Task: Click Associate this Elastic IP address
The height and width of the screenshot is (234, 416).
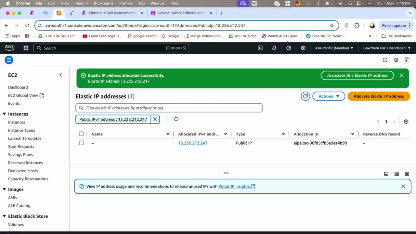Action: (x=357, y=75)
